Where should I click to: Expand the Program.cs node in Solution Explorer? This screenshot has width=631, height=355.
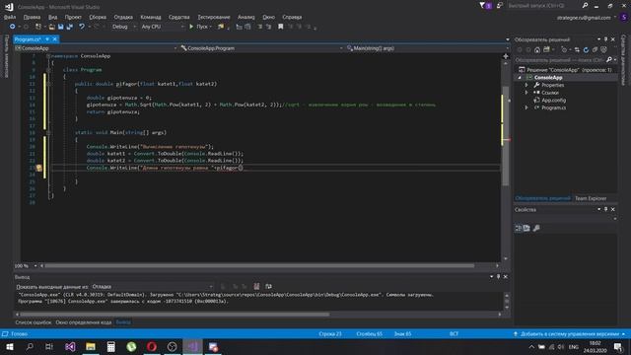[x=526, y=107]
